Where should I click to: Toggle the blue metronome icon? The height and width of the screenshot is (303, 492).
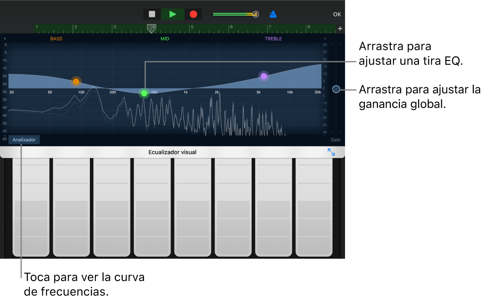pos(273,14)
